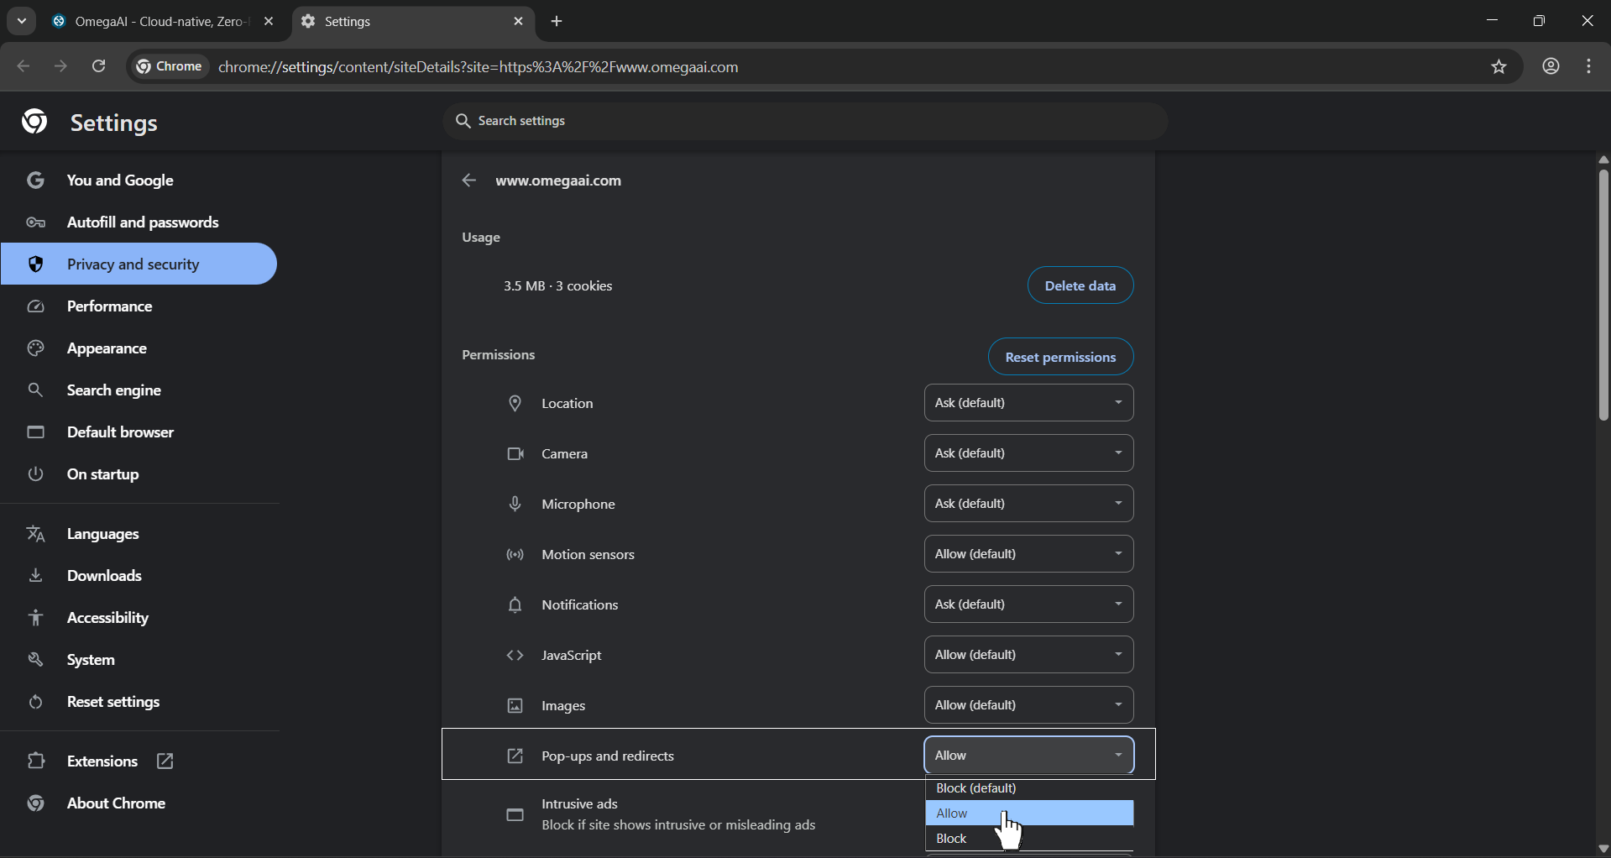Click the Microphone permission icon

tap(515, 504)
